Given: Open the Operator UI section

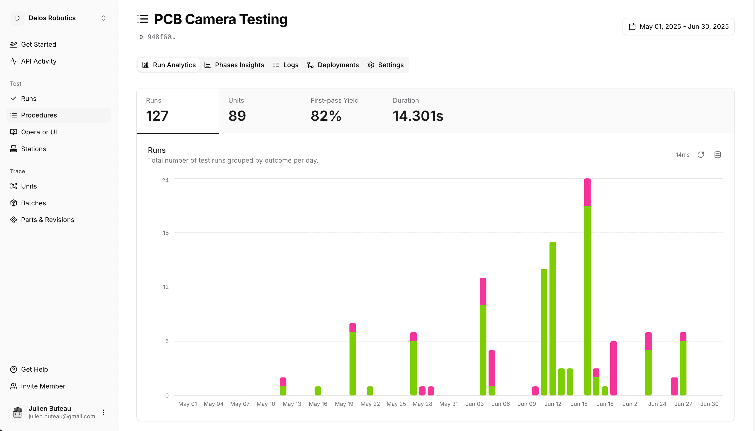Looking at the screenshot, I should 39,132.
